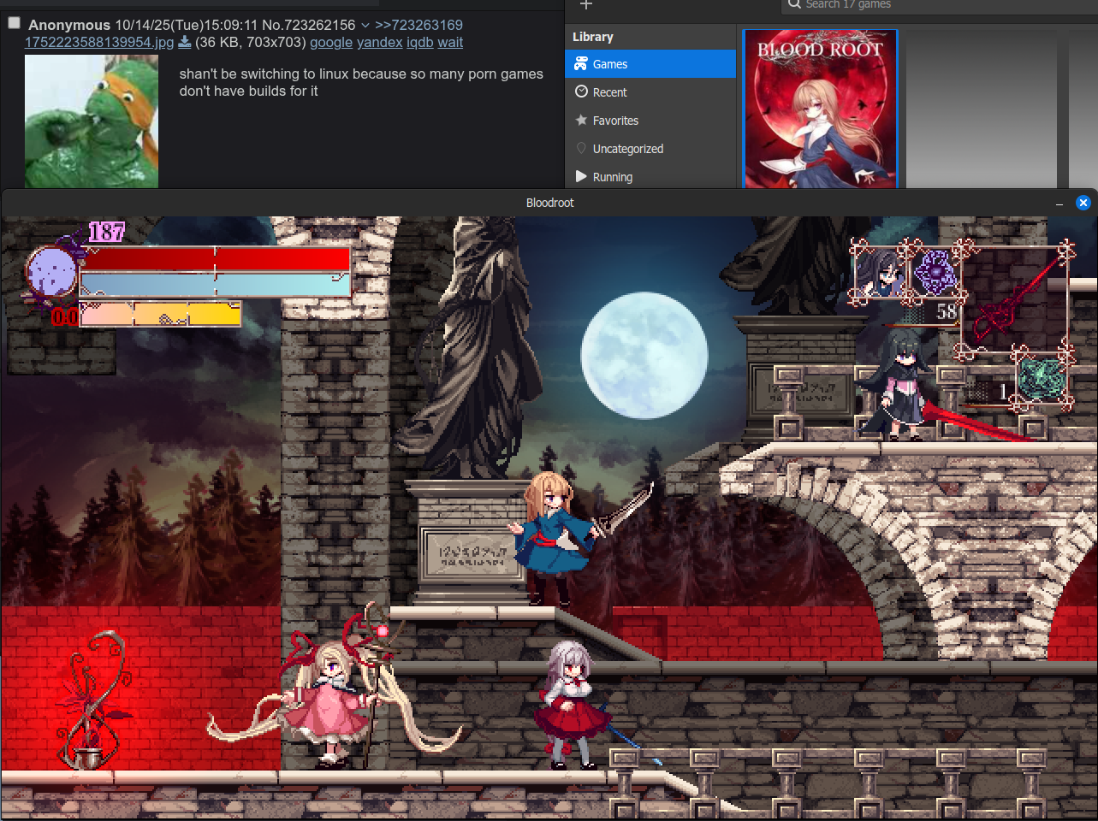Show Favorites in the Lutris sidebar
Image resolution: width=1098 pixels, height=821 pixels.
(x=650, y=121)
